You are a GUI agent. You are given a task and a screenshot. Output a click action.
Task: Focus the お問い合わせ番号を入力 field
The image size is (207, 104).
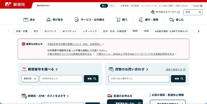tap(139, 79)
